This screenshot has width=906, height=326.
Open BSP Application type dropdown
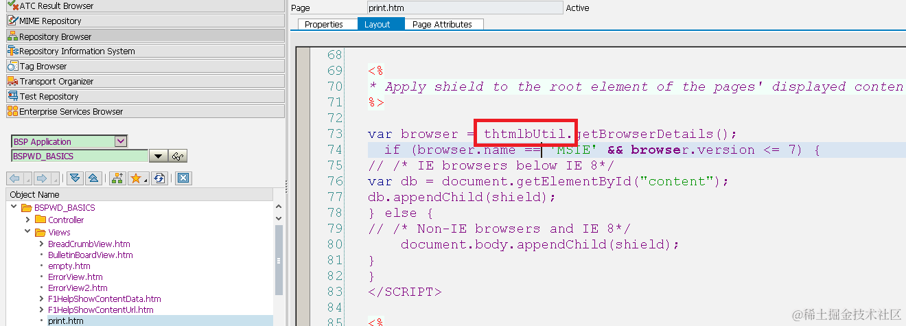tap(121, 141)
